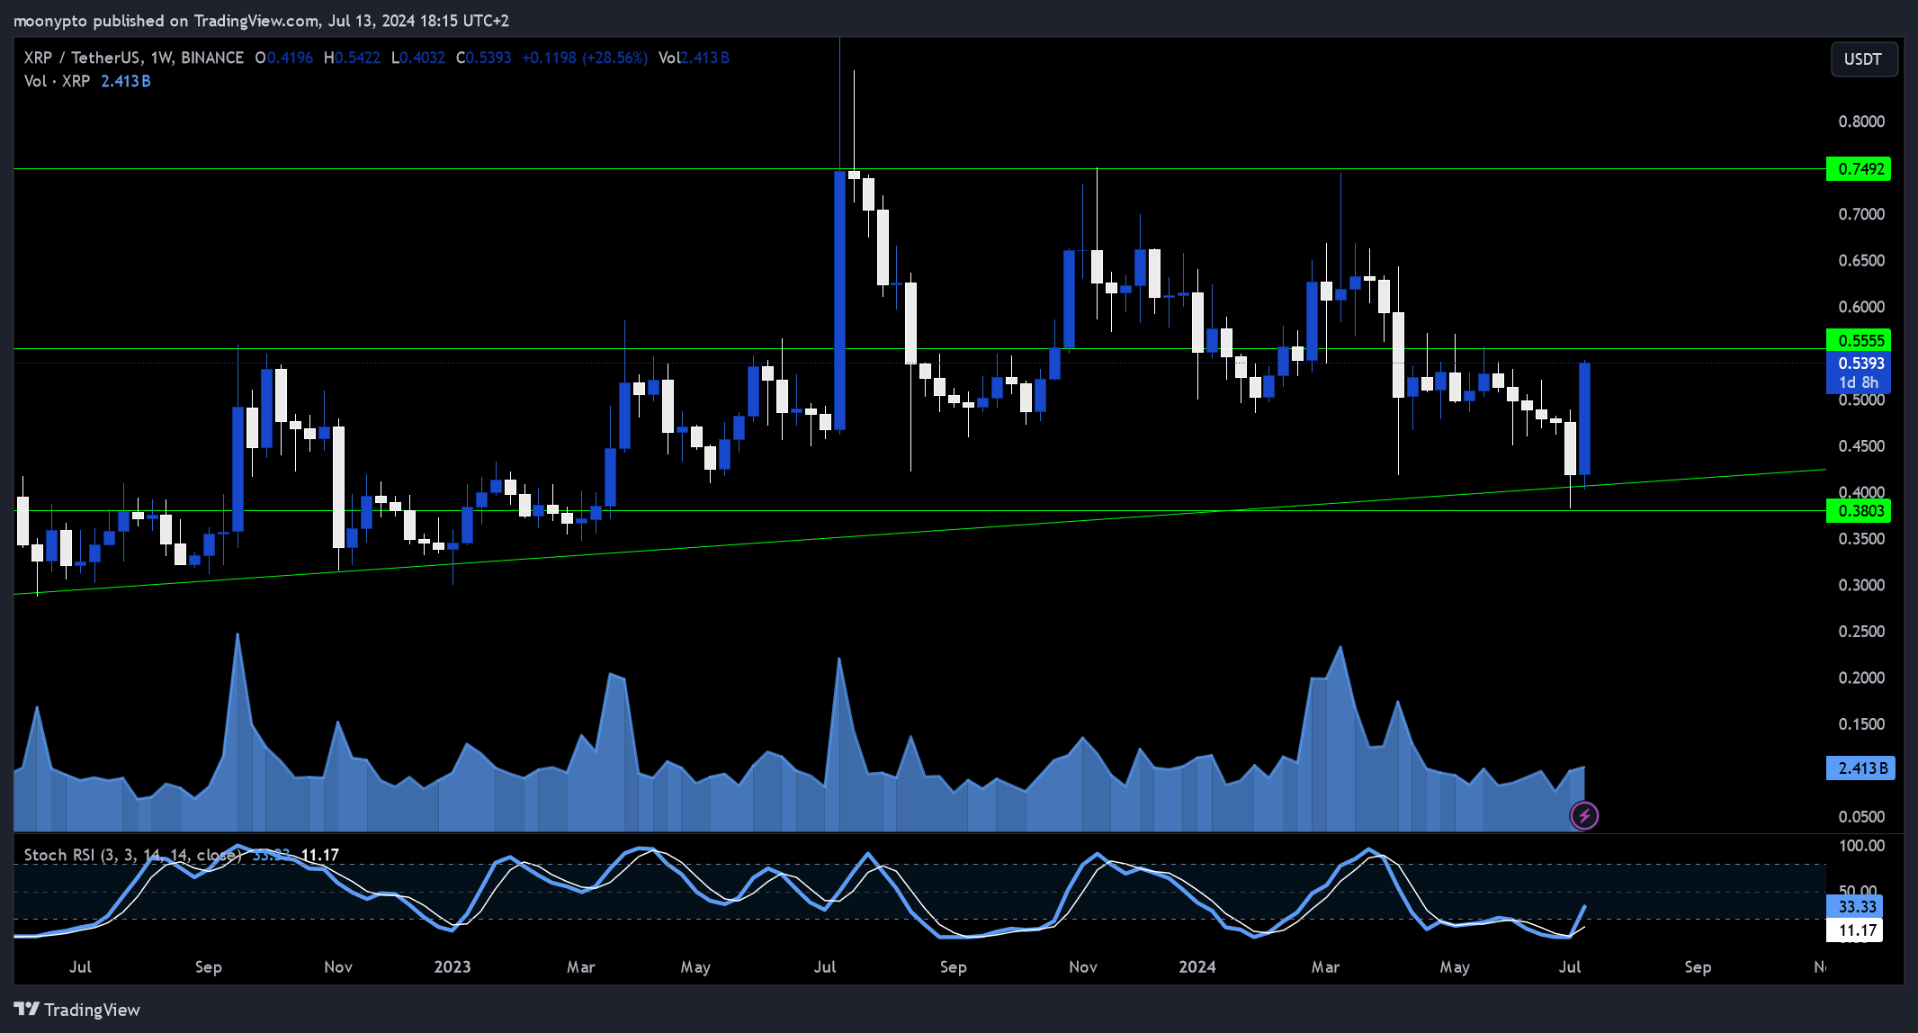Image resolution: width=1918 pixels, height=1033 pixels.
Task: Click the Sep label before 2023
Action: pyautogui.click(x=208, y=966)
